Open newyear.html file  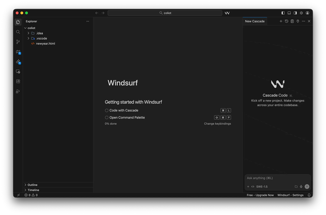pyautogui.click(x=45, y=43)
